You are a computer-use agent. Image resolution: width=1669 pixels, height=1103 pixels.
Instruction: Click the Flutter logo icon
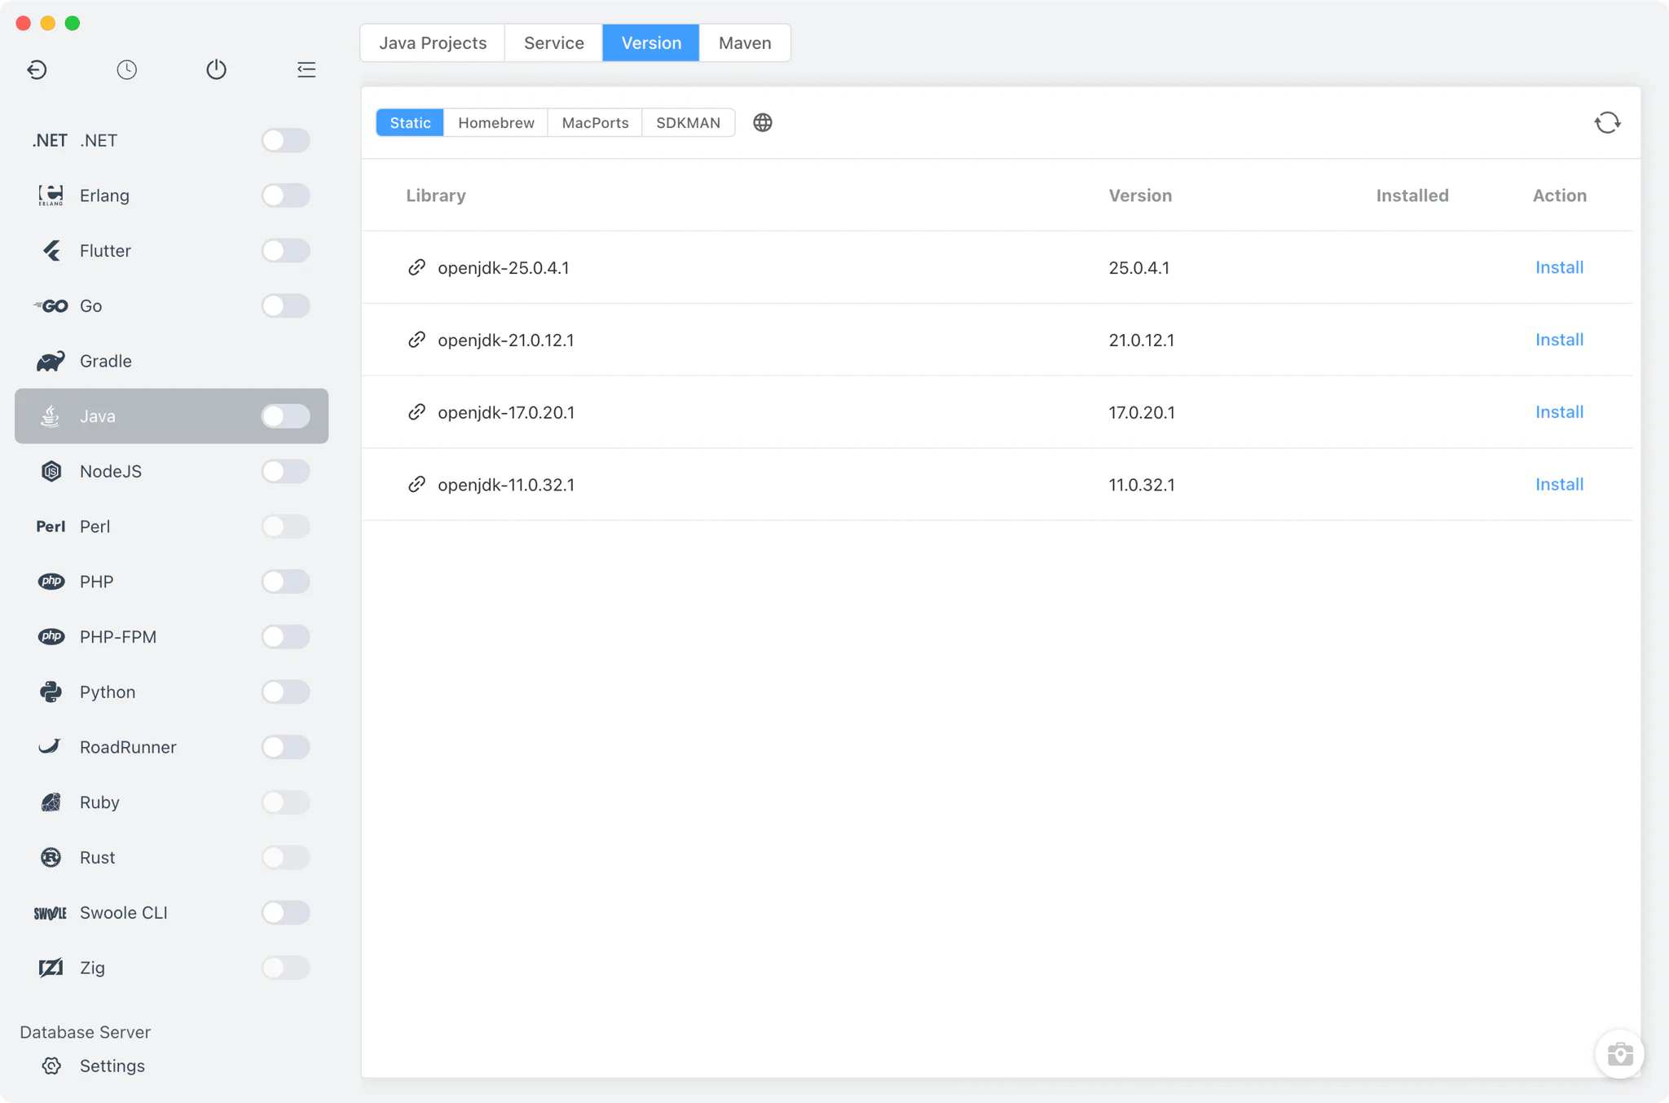(x=51, y=251)
